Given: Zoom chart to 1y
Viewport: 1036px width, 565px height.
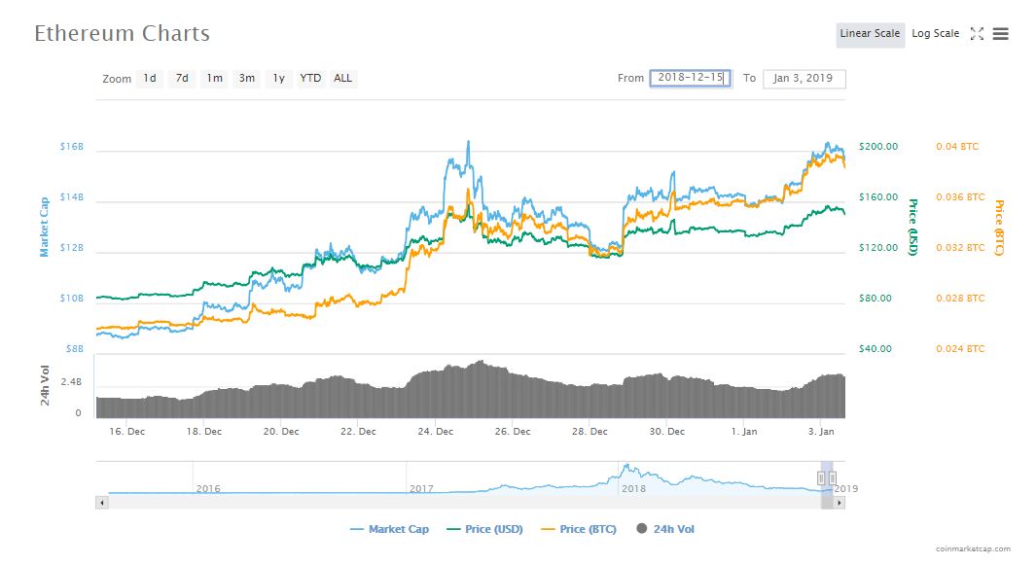Looking at the screenshot, I should 279,79.
